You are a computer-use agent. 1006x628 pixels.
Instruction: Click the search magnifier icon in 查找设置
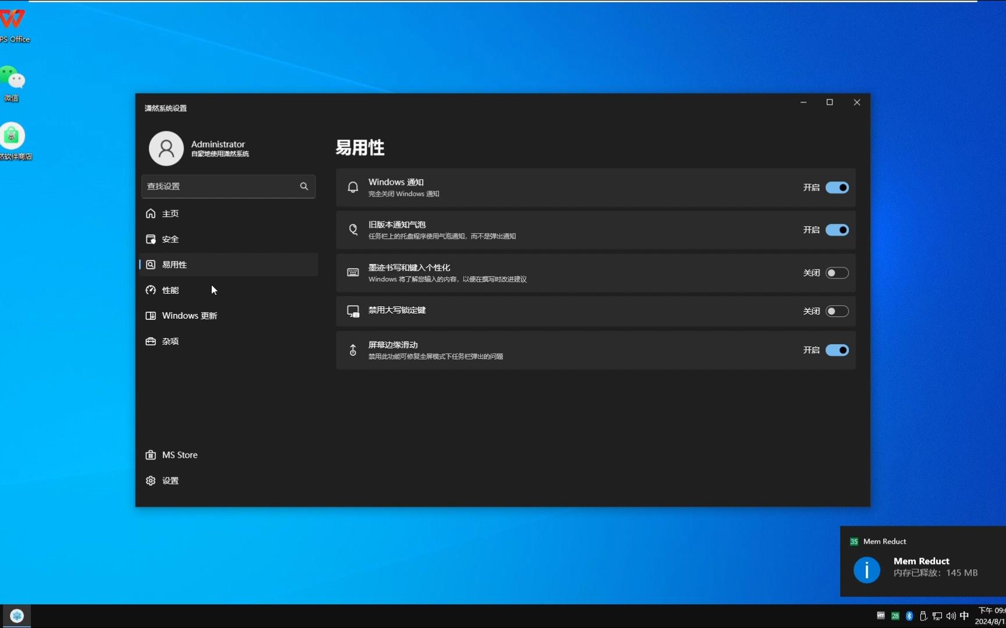[x=304, y=186]
